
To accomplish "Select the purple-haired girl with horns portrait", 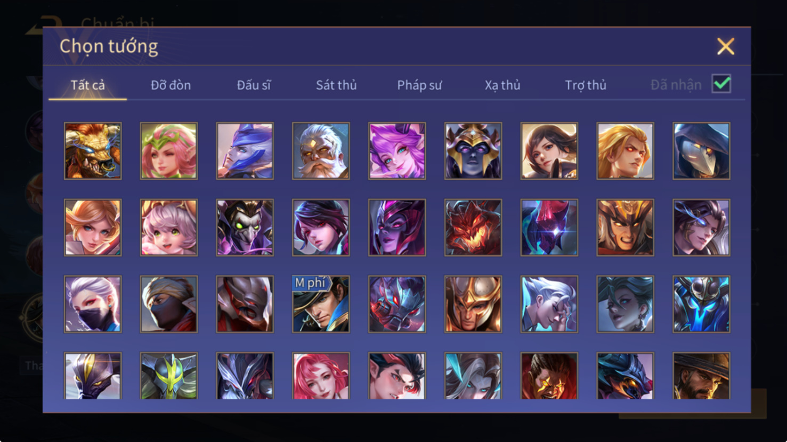I will pos(397,151).
